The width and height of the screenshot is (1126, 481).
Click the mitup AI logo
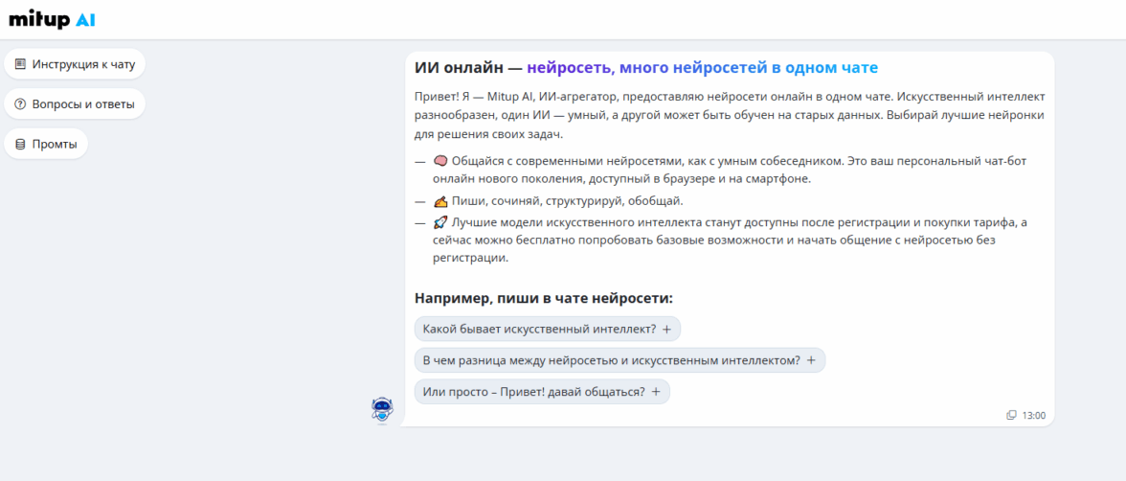52,19
